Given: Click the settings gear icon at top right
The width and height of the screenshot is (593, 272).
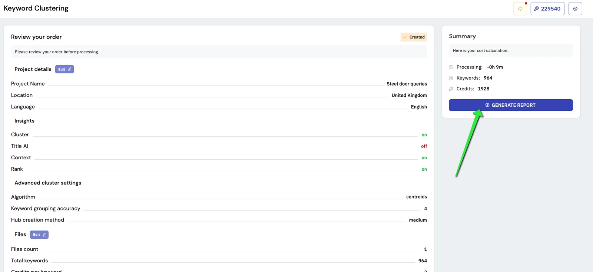Looking at the screenshot, I should click(575, 9).
